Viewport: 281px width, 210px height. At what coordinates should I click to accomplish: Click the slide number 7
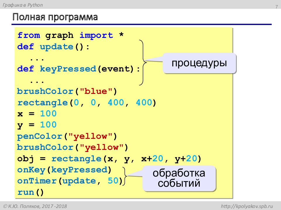click(277, 7)
